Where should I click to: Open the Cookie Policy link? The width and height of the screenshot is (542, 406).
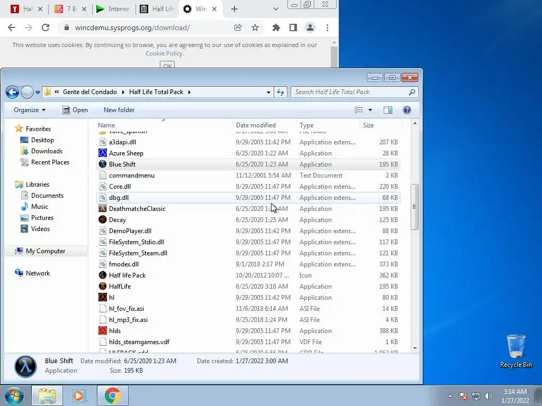coord(164,53)
